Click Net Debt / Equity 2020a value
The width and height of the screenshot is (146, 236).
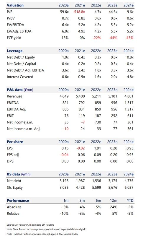(x=65, y=57)
